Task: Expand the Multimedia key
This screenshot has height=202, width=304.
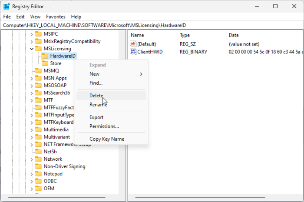Action: coord(32,130)
